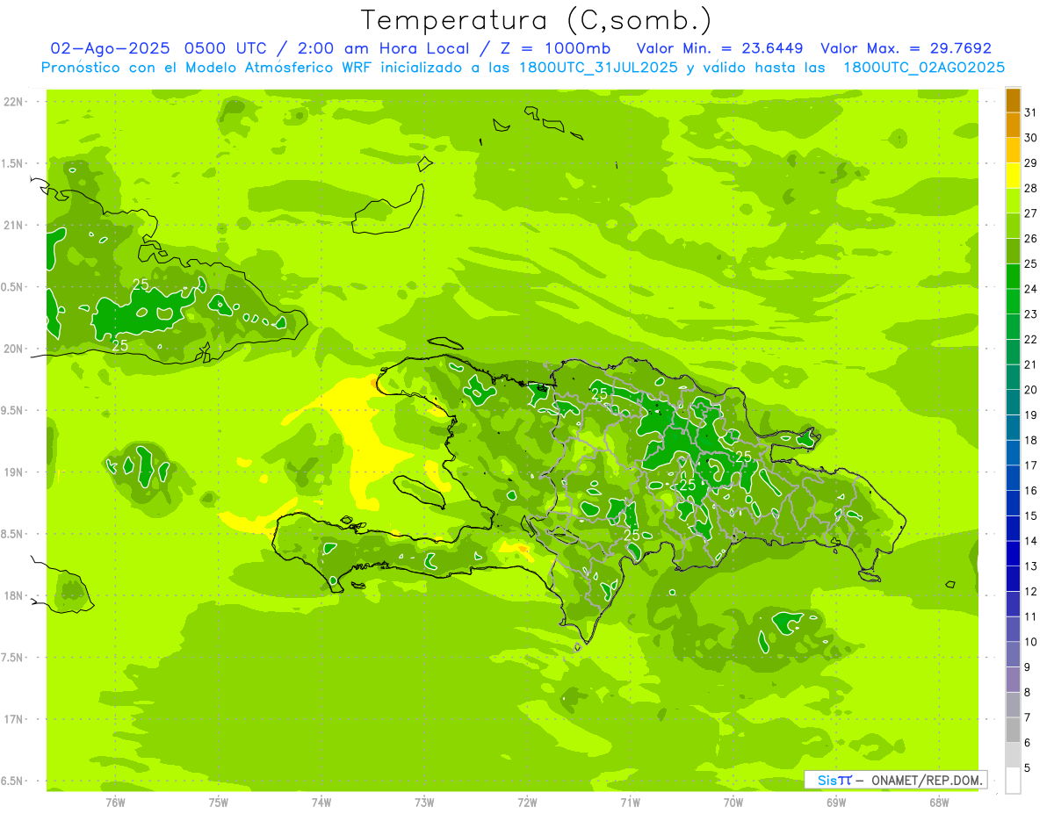
Task: Click the gray swatch between 6 and 7
Action: [1013, 731]
